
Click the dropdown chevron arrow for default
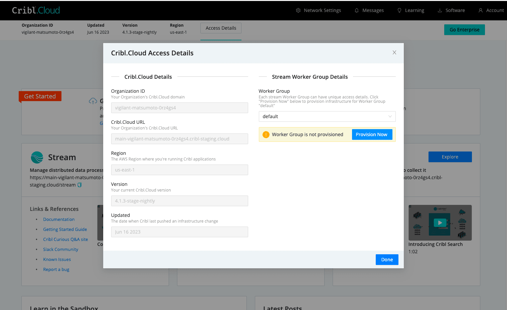[390, 116]
